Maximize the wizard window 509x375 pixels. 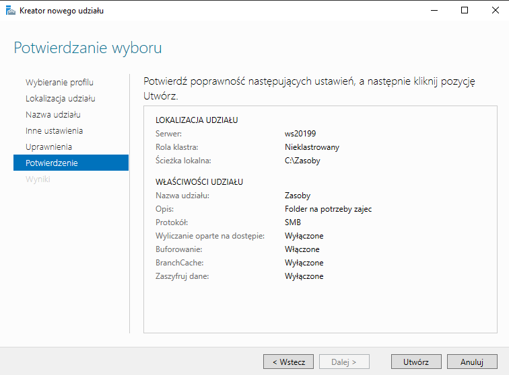pos(465,11)
